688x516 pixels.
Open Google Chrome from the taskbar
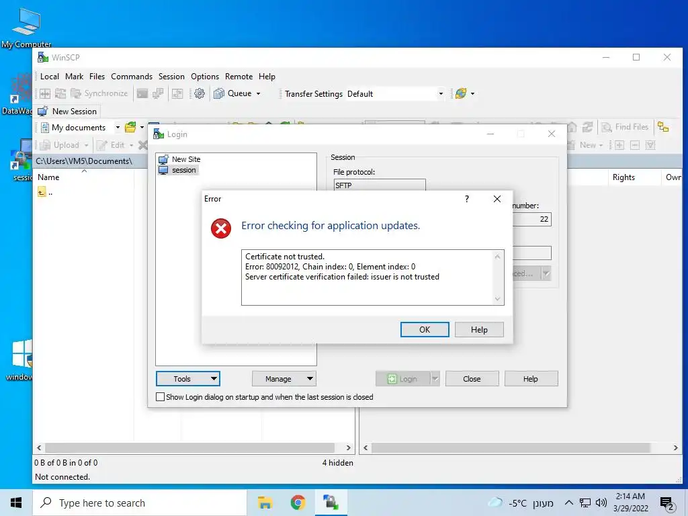[x=298, y=503]
